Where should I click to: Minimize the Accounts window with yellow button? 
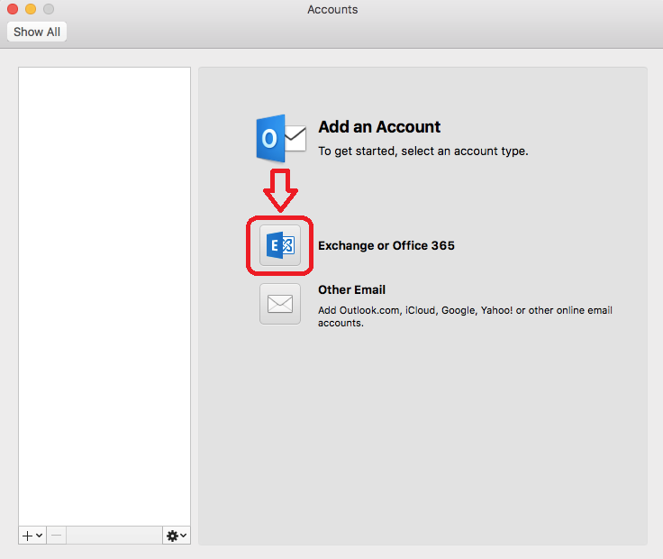[x=31, y=9]
